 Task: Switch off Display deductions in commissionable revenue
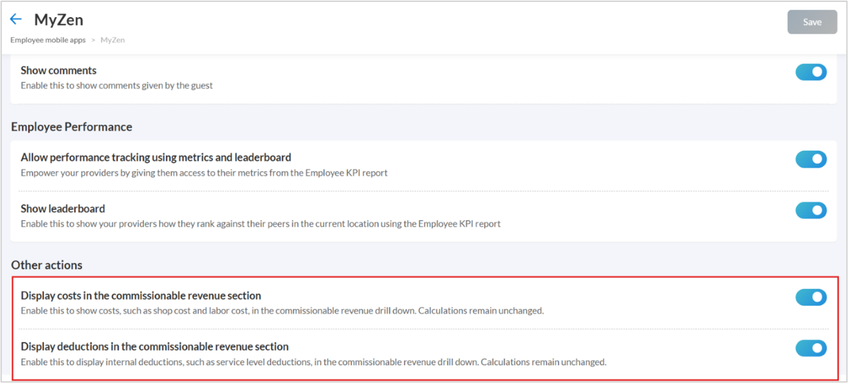tap(811, 348)
